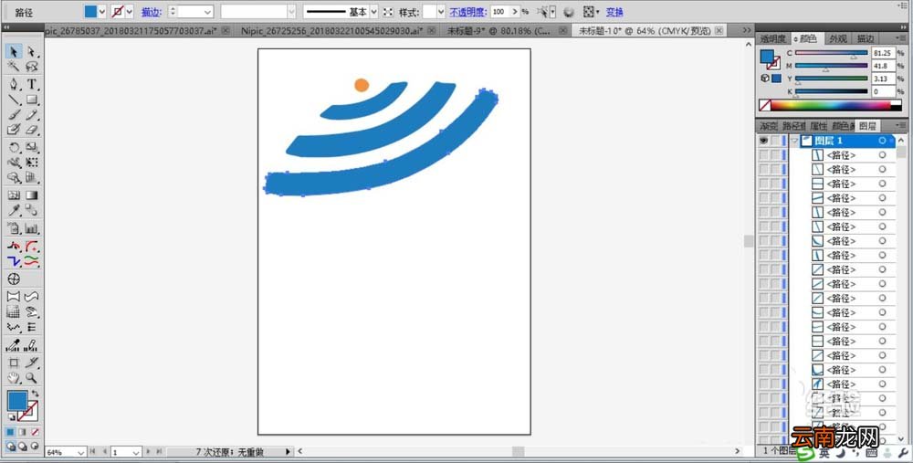This screenshot has height=463, width=913.
Task: Switch to the 渐变 panel tab
Action: pos(769,126)
